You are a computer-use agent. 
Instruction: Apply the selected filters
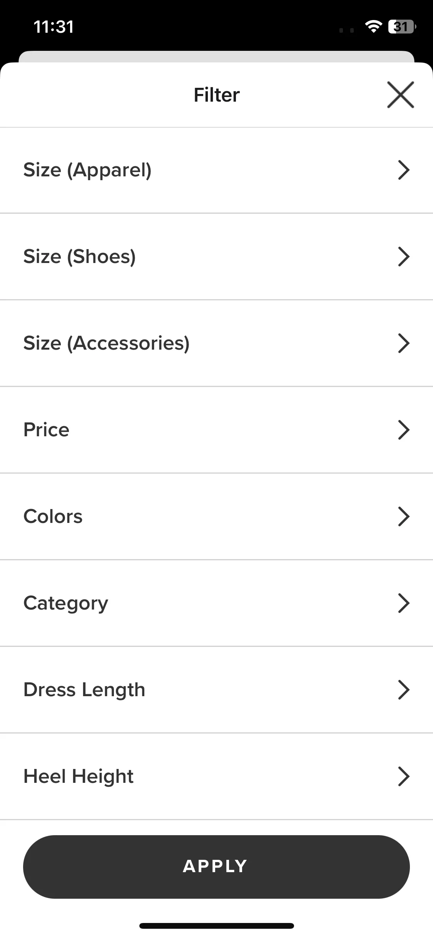pos(216,867)
